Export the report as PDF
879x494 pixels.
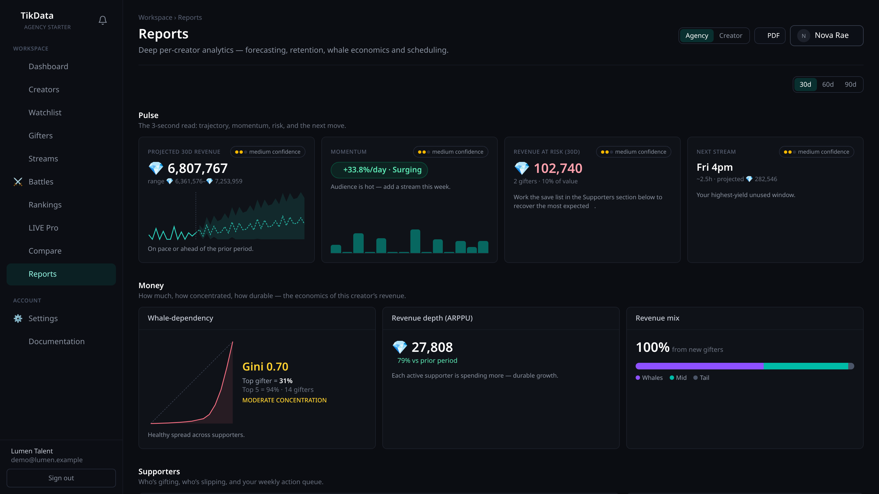[770, 35]
